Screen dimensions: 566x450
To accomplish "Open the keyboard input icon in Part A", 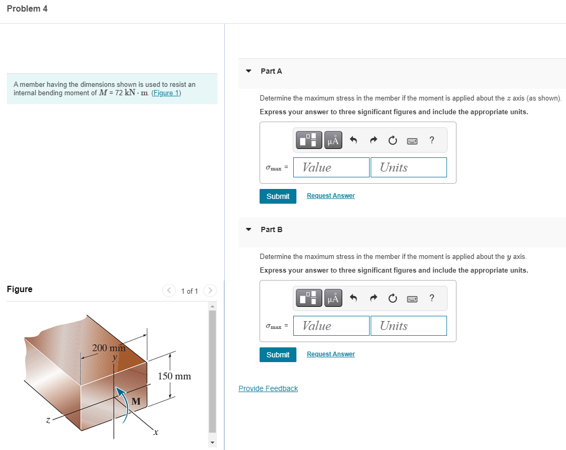I will [x=412, y=140].
